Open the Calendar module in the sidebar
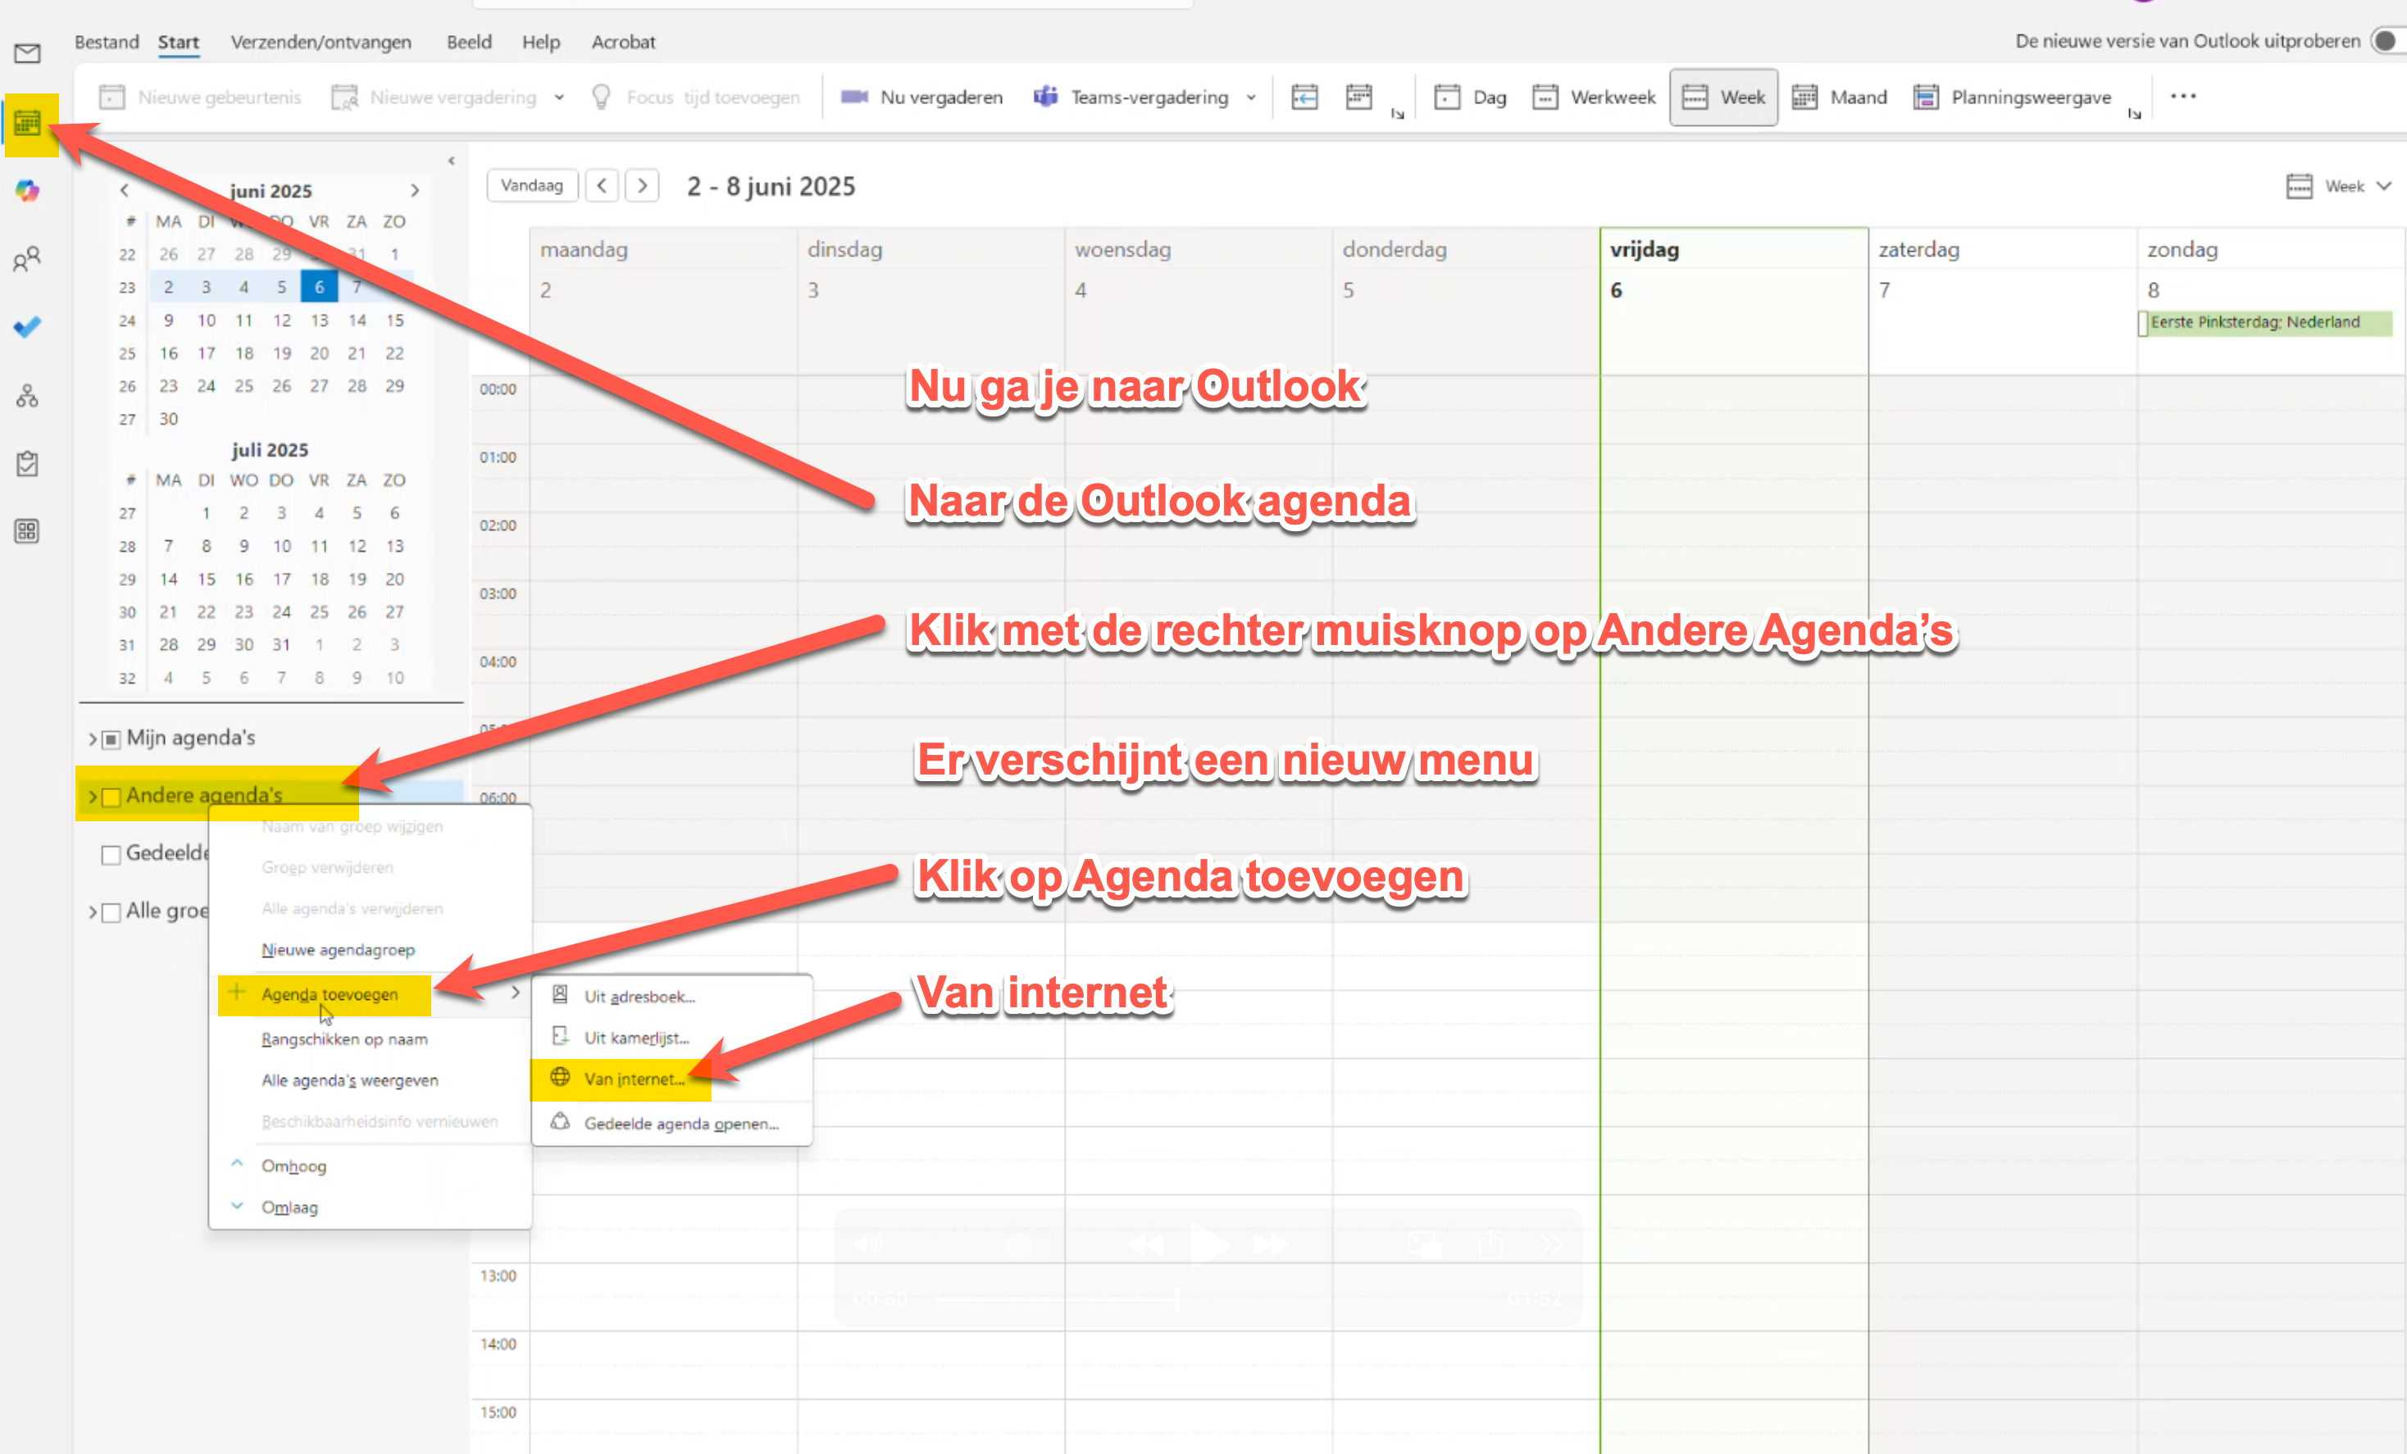This screenshot has width=2407, height=1454. tap(27, 123)
